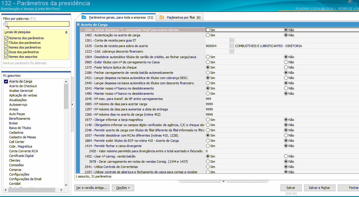
Task: Click the left panel splitter collapse handle
Action: 72,105
